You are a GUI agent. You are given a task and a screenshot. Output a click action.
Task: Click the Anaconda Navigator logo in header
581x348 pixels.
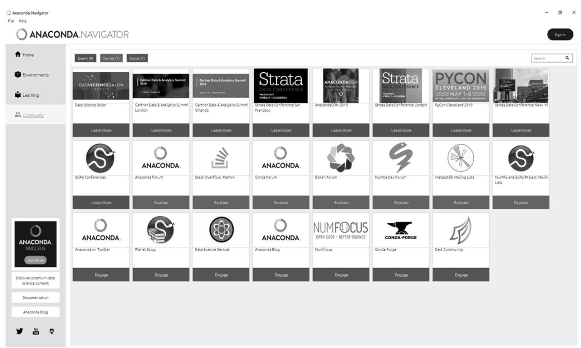(x=72, y=34)
